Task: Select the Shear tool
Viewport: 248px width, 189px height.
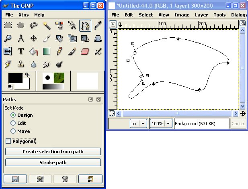Action: coord(85,39)
